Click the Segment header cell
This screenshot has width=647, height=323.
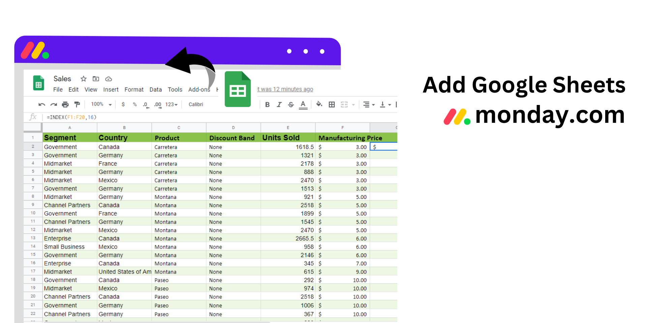coord(70,138)
